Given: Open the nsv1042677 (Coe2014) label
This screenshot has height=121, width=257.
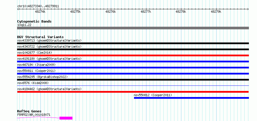Looking at the screenshot, I should click(x=35, y=53).
